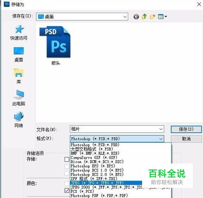Choose BMP (*.BMP;*.RLE;*.DIB) format
The width and height of the screenshot is (203, 198).
[x=121, y=153]
